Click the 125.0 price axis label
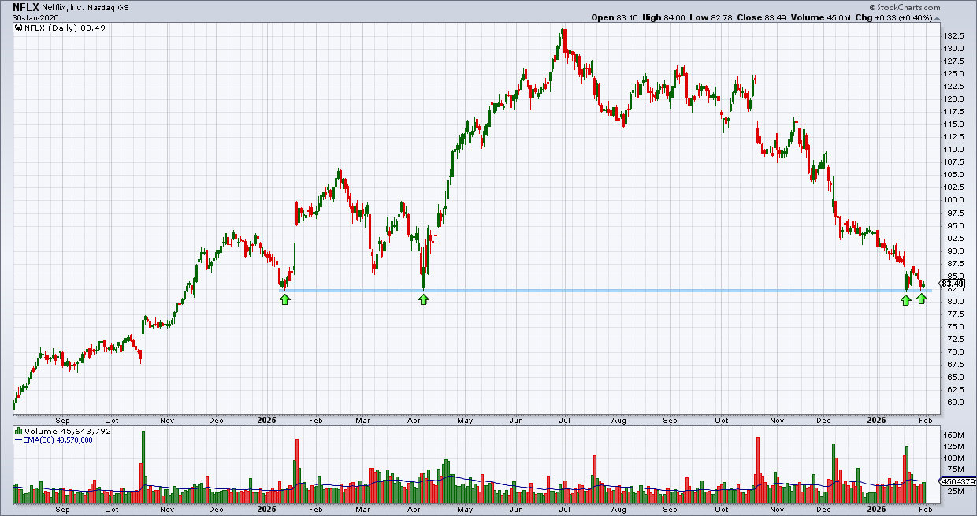Viewport: 977px width, 516px height. point(953,74)
